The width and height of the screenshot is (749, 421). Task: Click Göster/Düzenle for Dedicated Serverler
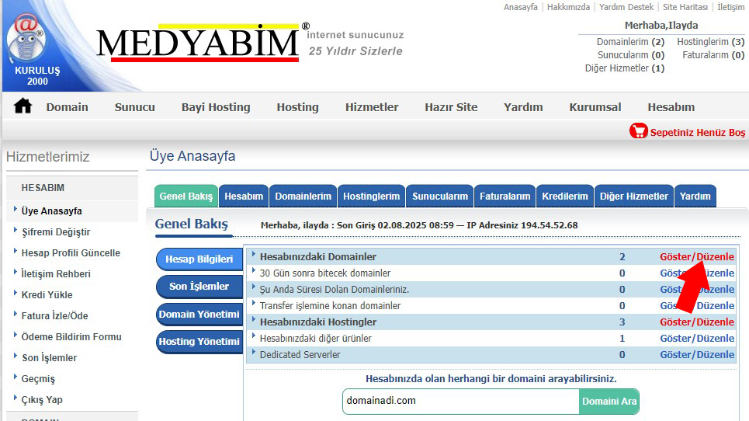(697, 354)
